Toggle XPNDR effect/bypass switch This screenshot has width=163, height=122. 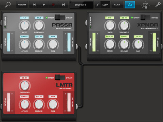(145, 18)
